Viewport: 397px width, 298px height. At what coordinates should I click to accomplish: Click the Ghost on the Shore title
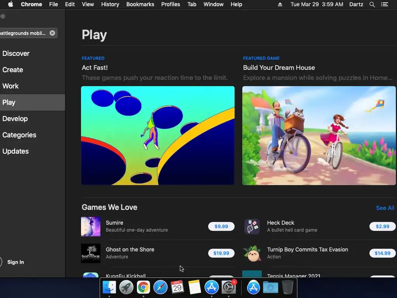tap(130, 249)
